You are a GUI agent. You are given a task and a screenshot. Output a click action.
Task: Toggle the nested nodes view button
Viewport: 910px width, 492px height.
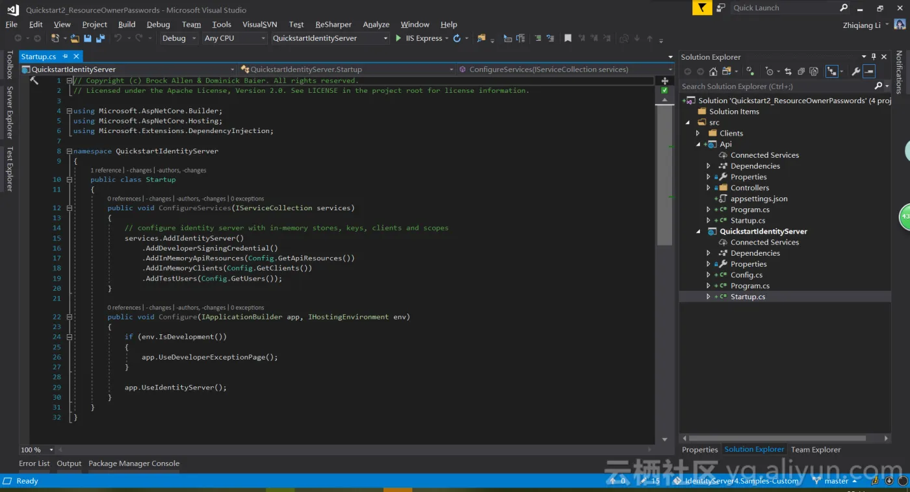tap(831, 71)
